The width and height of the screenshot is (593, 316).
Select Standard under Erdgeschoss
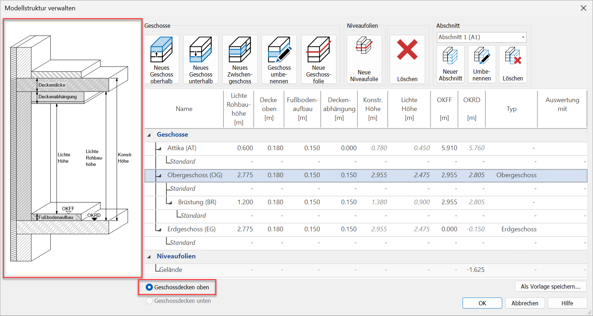[x=182, y=243]
